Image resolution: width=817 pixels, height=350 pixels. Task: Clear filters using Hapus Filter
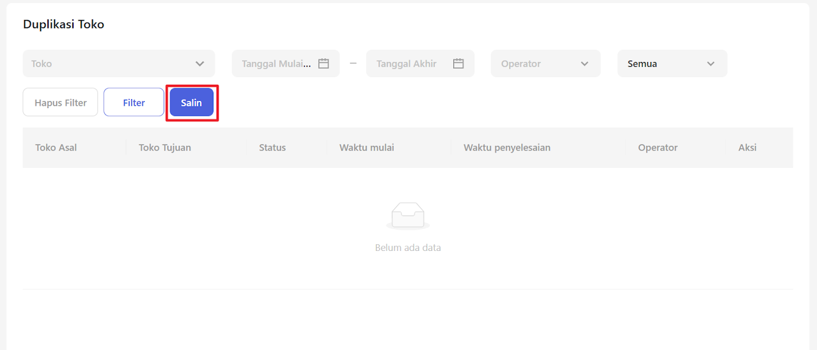(60, 103)
